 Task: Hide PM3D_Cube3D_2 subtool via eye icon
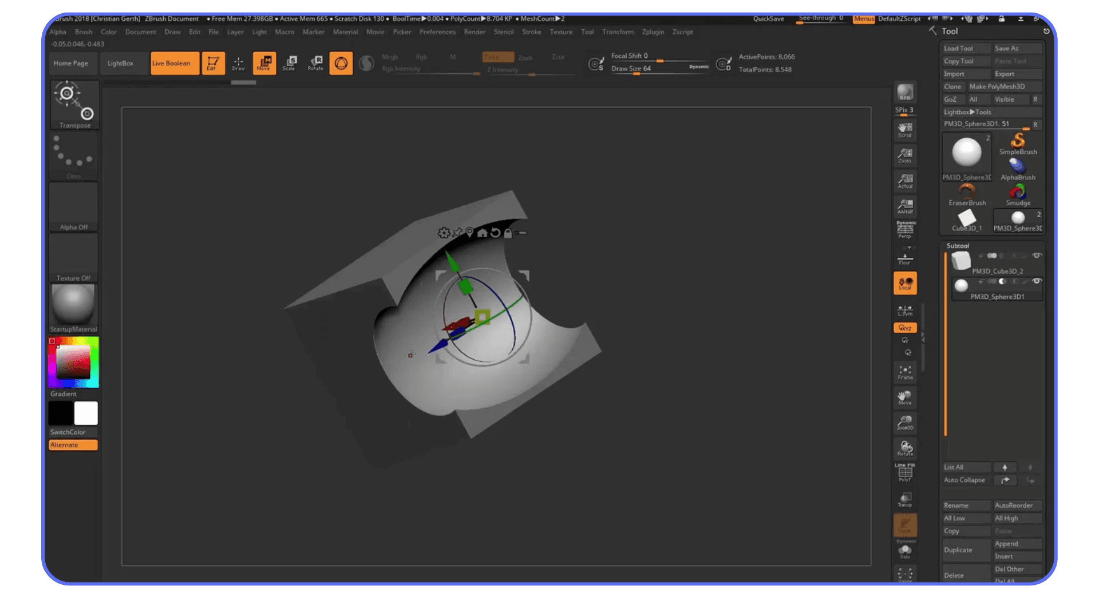click(1037, 256)
